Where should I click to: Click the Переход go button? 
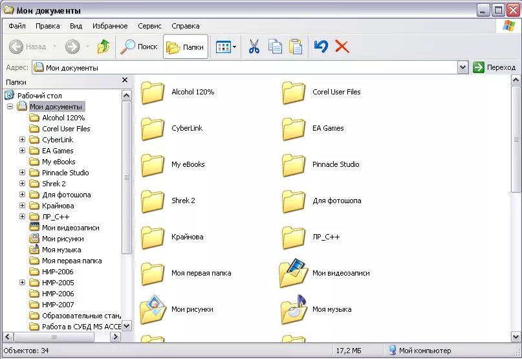[494, 68]
